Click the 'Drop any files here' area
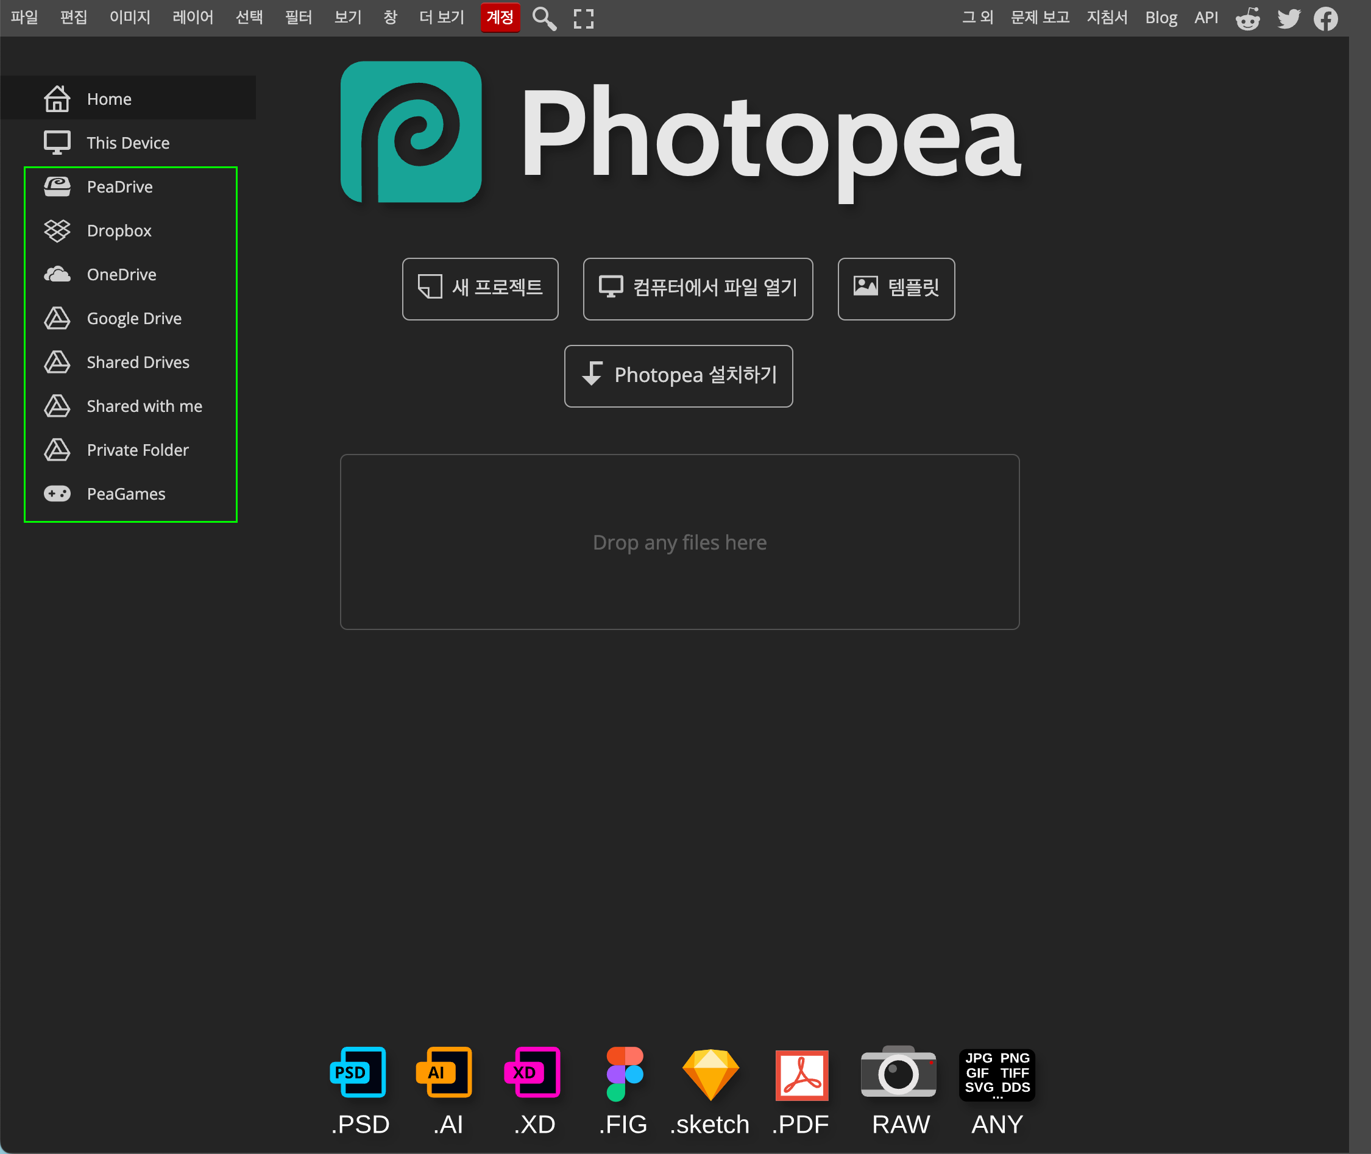Viewport: 1371px width, 1154px height. [679, 542]
